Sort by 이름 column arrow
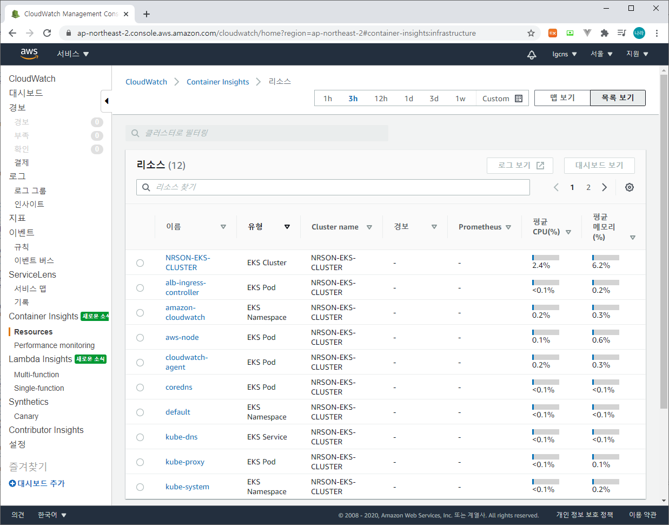This screenshot has height=525, width=669. pos(223,227)
